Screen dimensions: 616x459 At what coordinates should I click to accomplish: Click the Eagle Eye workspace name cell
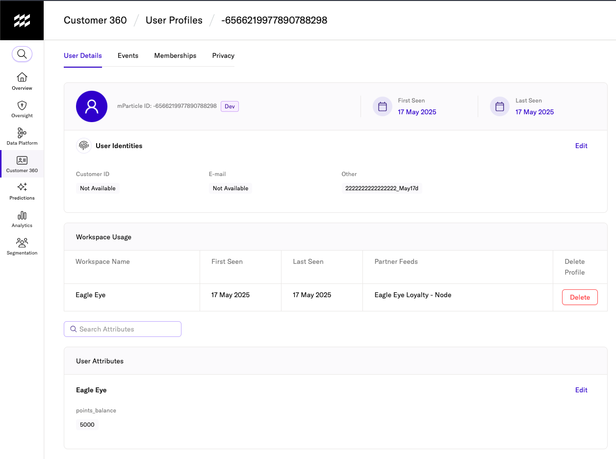point(90,295)
